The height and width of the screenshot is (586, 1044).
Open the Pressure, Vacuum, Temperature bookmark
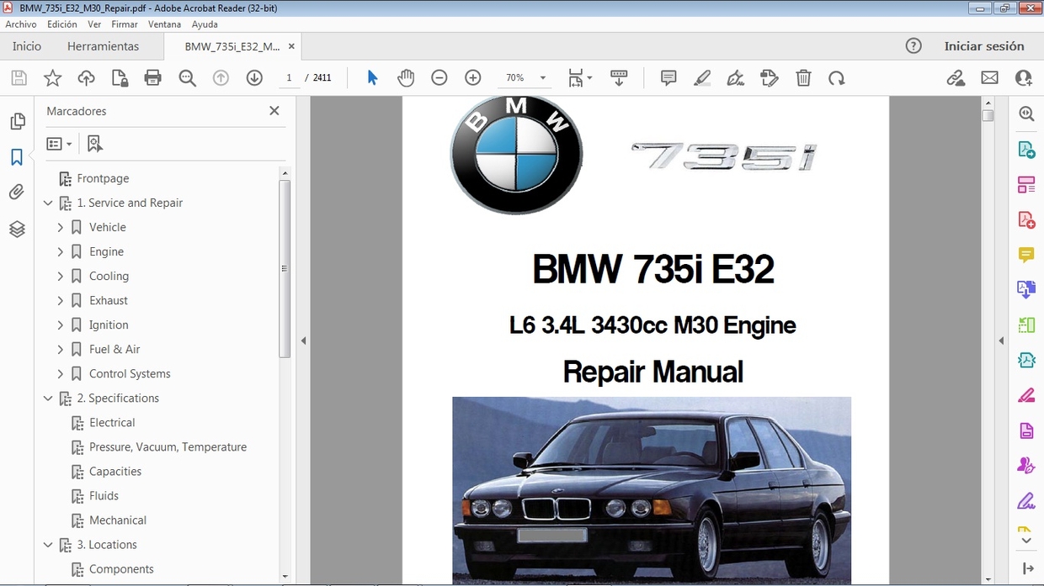[x=168, y=447]
